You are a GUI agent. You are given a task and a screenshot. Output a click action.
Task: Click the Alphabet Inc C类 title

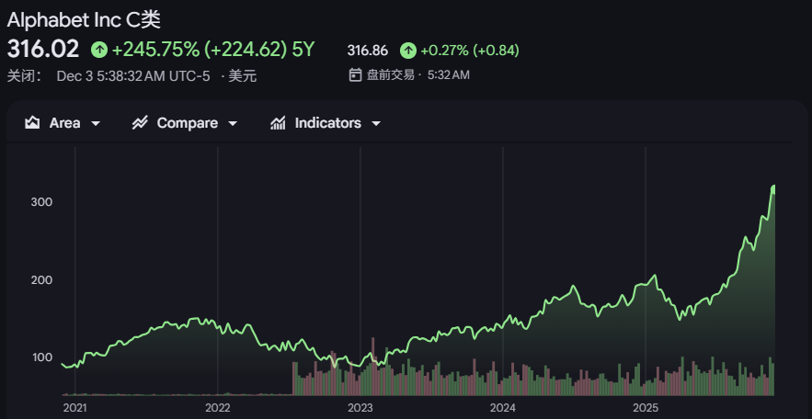pos(84,20)
